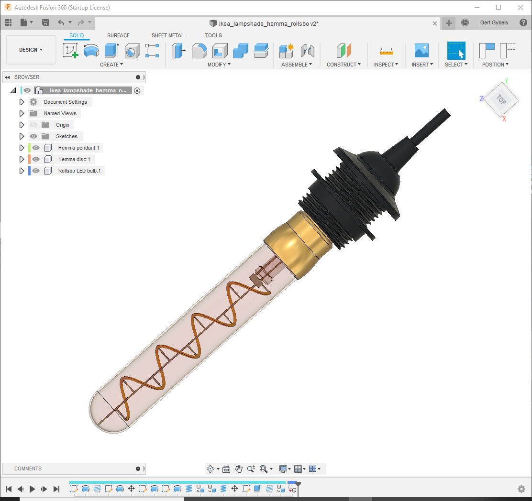Expand the Hemma pendant:1 node
The image size is (532, 501).
pyautogui.click(x=22, y=148)
